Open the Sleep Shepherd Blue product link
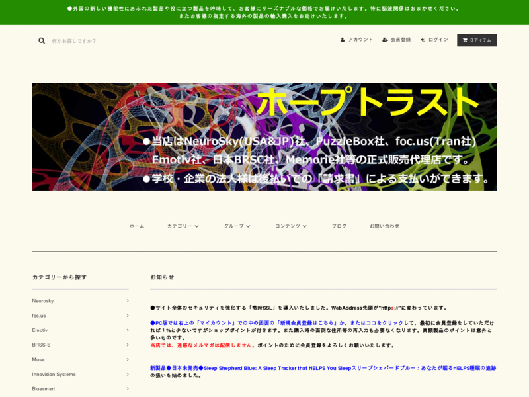 coord(323,368)
